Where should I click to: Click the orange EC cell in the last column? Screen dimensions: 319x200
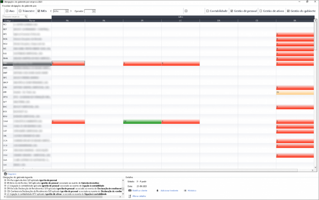point(295,93)
